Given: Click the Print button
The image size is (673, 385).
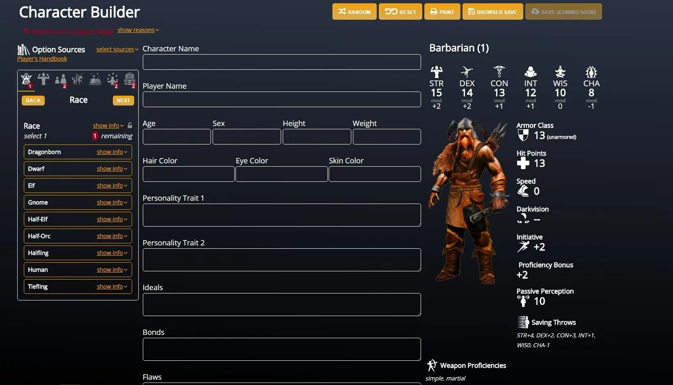Looking at the screenshot, I should pos(442,11).
